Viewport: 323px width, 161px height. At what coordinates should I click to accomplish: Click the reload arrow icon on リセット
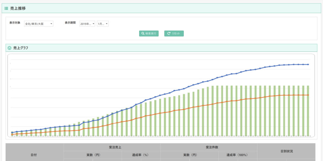pyautogui.click(x=169, y=33)
